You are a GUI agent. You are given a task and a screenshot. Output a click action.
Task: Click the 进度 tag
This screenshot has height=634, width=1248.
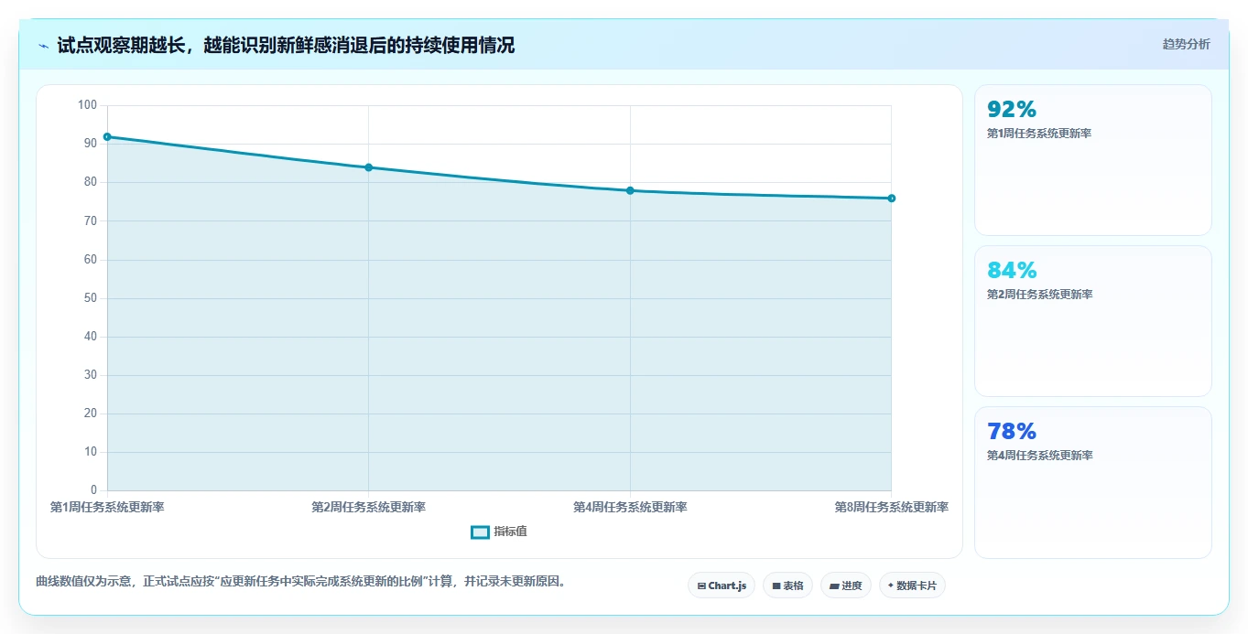pos(846,586)
